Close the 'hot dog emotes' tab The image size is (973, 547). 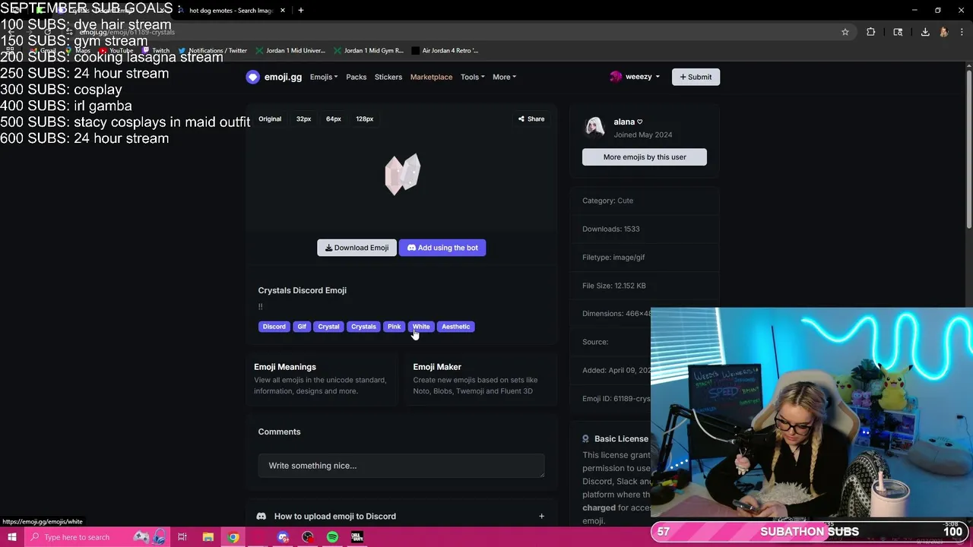click(x=283, y=11)
